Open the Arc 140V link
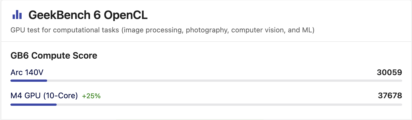Screen dimensions: 412x120 click(x=27, y=73)
